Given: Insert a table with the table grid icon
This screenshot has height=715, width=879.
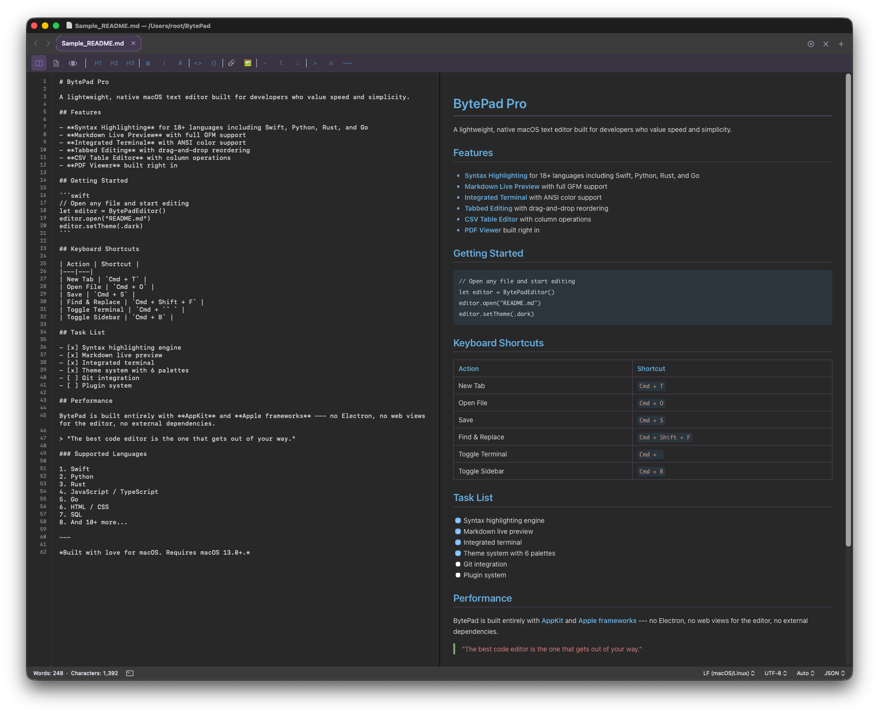Looking at the screenshot, I should (x=331, y=63).
